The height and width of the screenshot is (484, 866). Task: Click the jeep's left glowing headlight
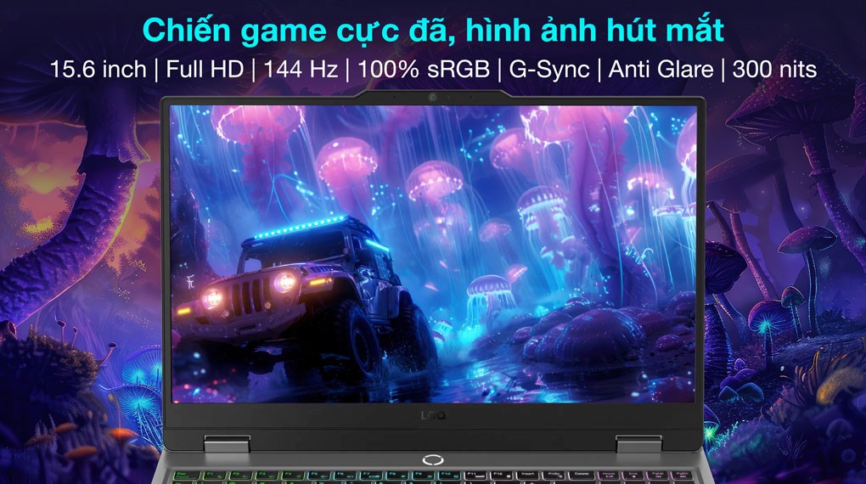tap(212, 298)
